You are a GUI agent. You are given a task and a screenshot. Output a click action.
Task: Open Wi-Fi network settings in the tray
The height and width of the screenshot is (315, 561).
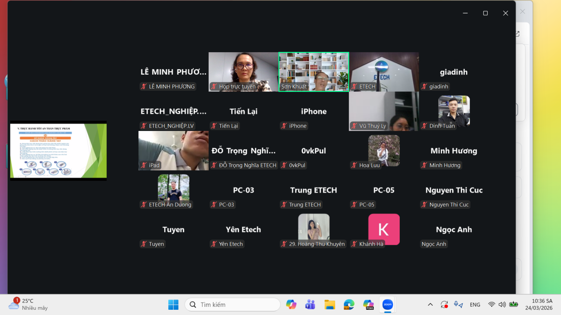491,305
